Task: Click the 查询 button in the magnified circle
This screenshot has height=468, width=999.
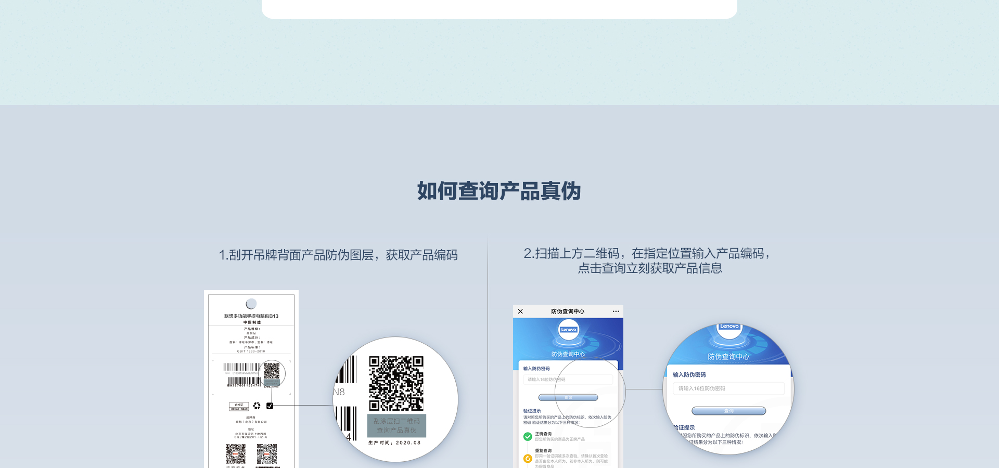Action: pos(729,411)
